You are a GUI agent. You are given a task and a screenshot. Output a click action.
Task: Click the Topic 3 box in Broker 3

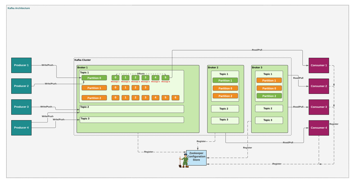point(269,120)
